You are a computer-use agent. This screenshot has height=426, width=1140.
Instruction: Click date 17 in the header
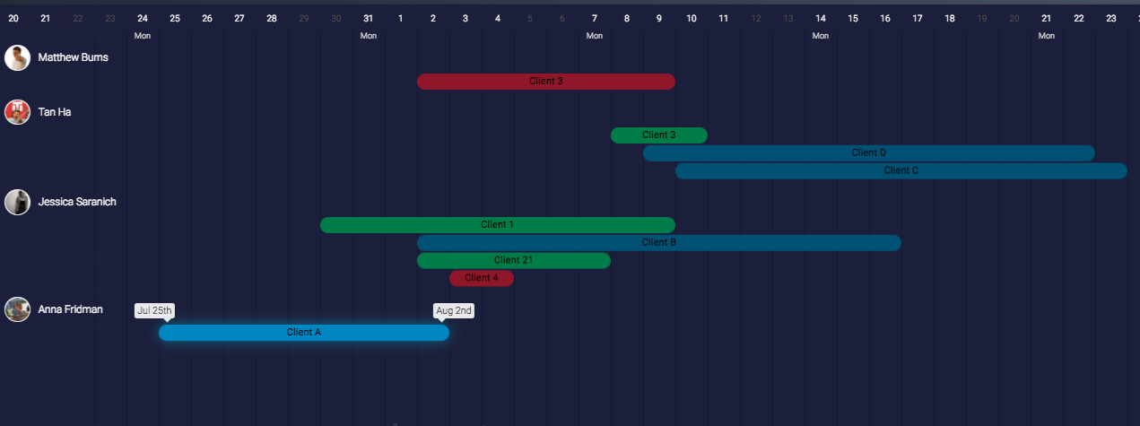918,18
